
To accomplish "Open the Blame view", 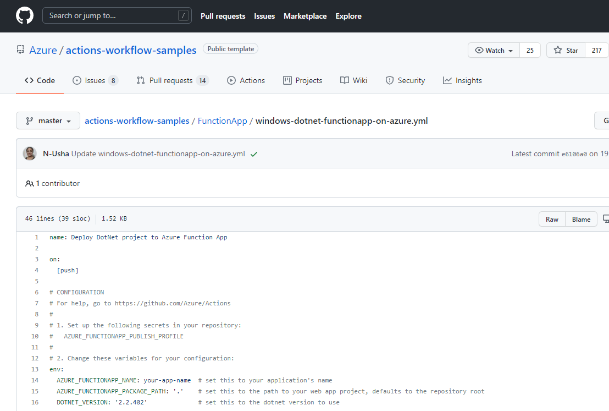I will pyautogui.click(x=581, y=218).
